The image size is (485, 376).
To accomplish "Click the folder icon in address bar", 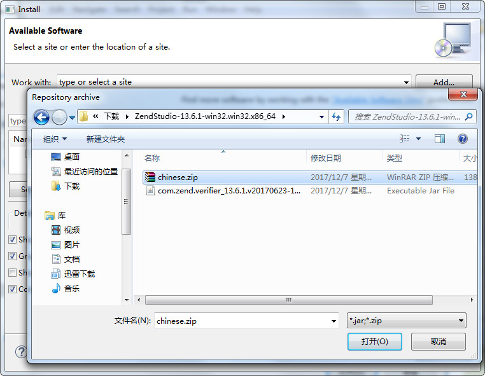I will point(84,116).
